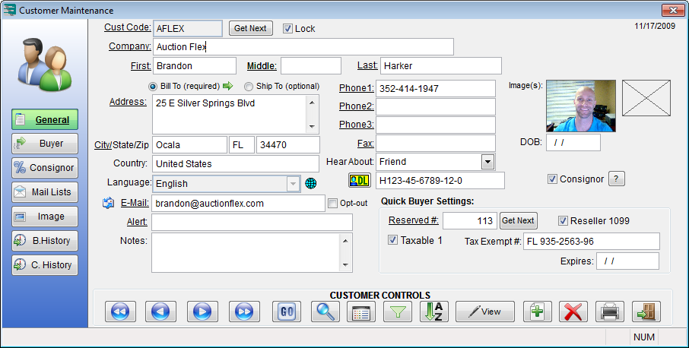This screenshot has width=689, height=348.
Task: Click the customer photo thumbnail
Action: pos(581,106)
